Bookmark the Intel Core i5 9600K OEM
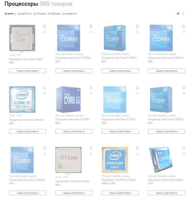This screenshot has width=192, height=201. pyautogui.click(x=45, y=88)
